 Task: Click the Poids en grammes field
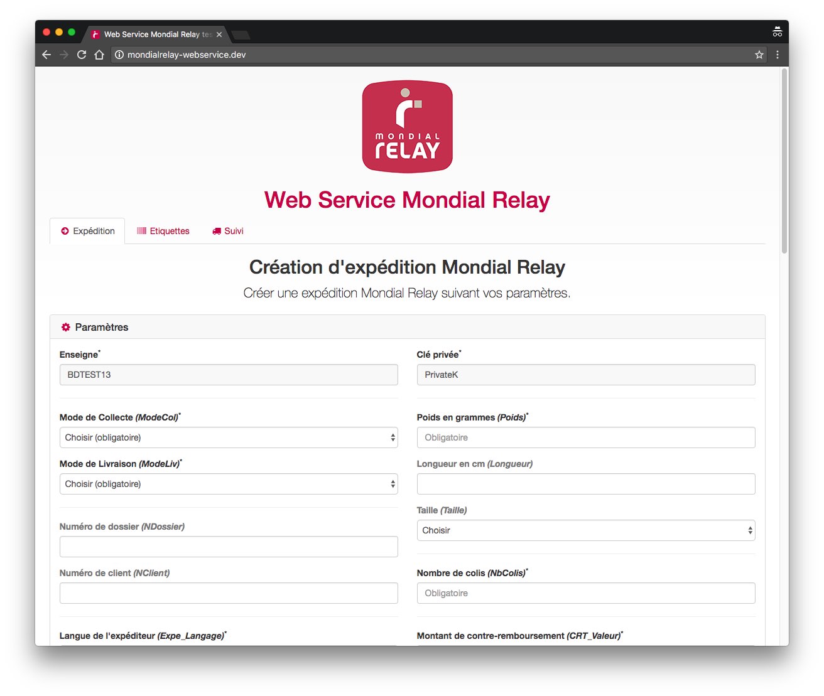pos(586,437)
